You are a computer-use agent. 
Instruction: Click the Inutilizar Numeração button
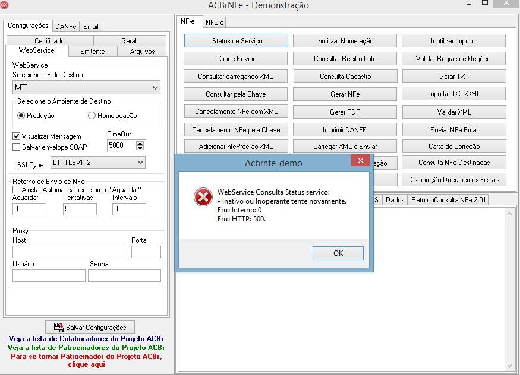click(x=345, y=41)
